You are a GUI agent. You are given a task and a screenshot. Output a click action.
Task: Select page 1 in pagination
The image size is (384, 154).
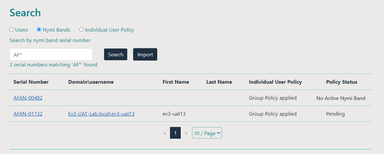point(175,133)
